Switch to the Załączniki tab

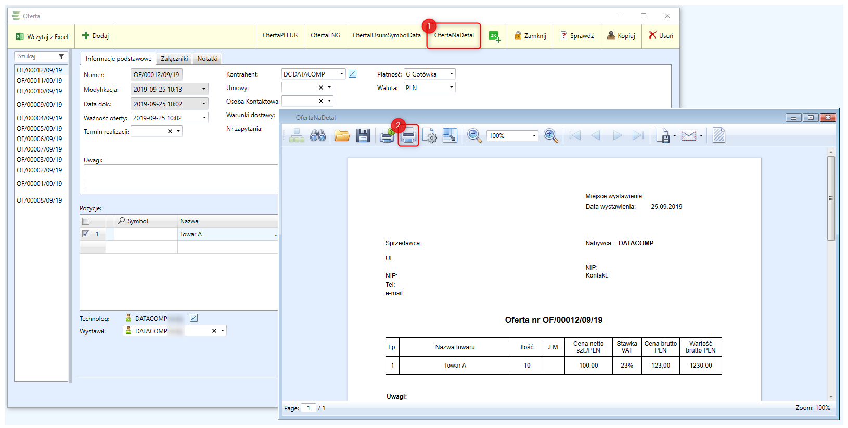click(174, 59)
